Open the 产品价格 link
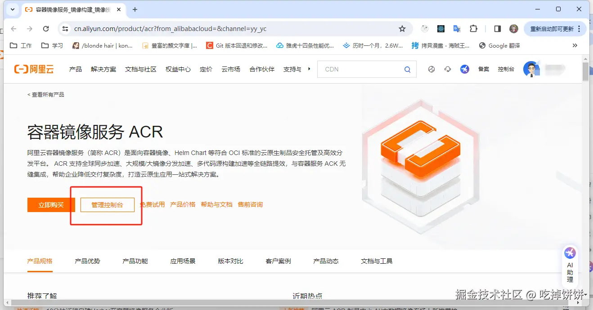593x310 pixels. click(183, 204)
